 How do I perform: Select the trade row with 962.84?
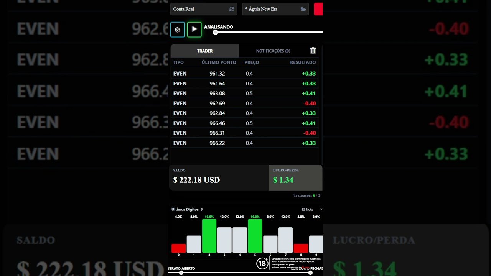click(x=244, y=113)
